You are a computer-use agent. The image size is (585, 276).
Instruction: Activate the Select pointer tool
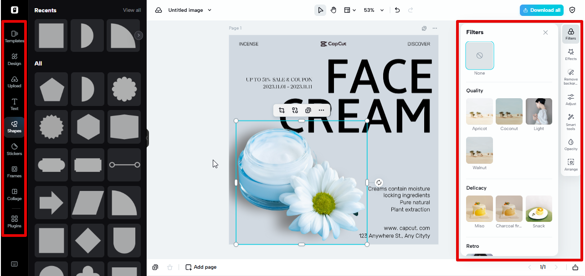tap(320, 10)
